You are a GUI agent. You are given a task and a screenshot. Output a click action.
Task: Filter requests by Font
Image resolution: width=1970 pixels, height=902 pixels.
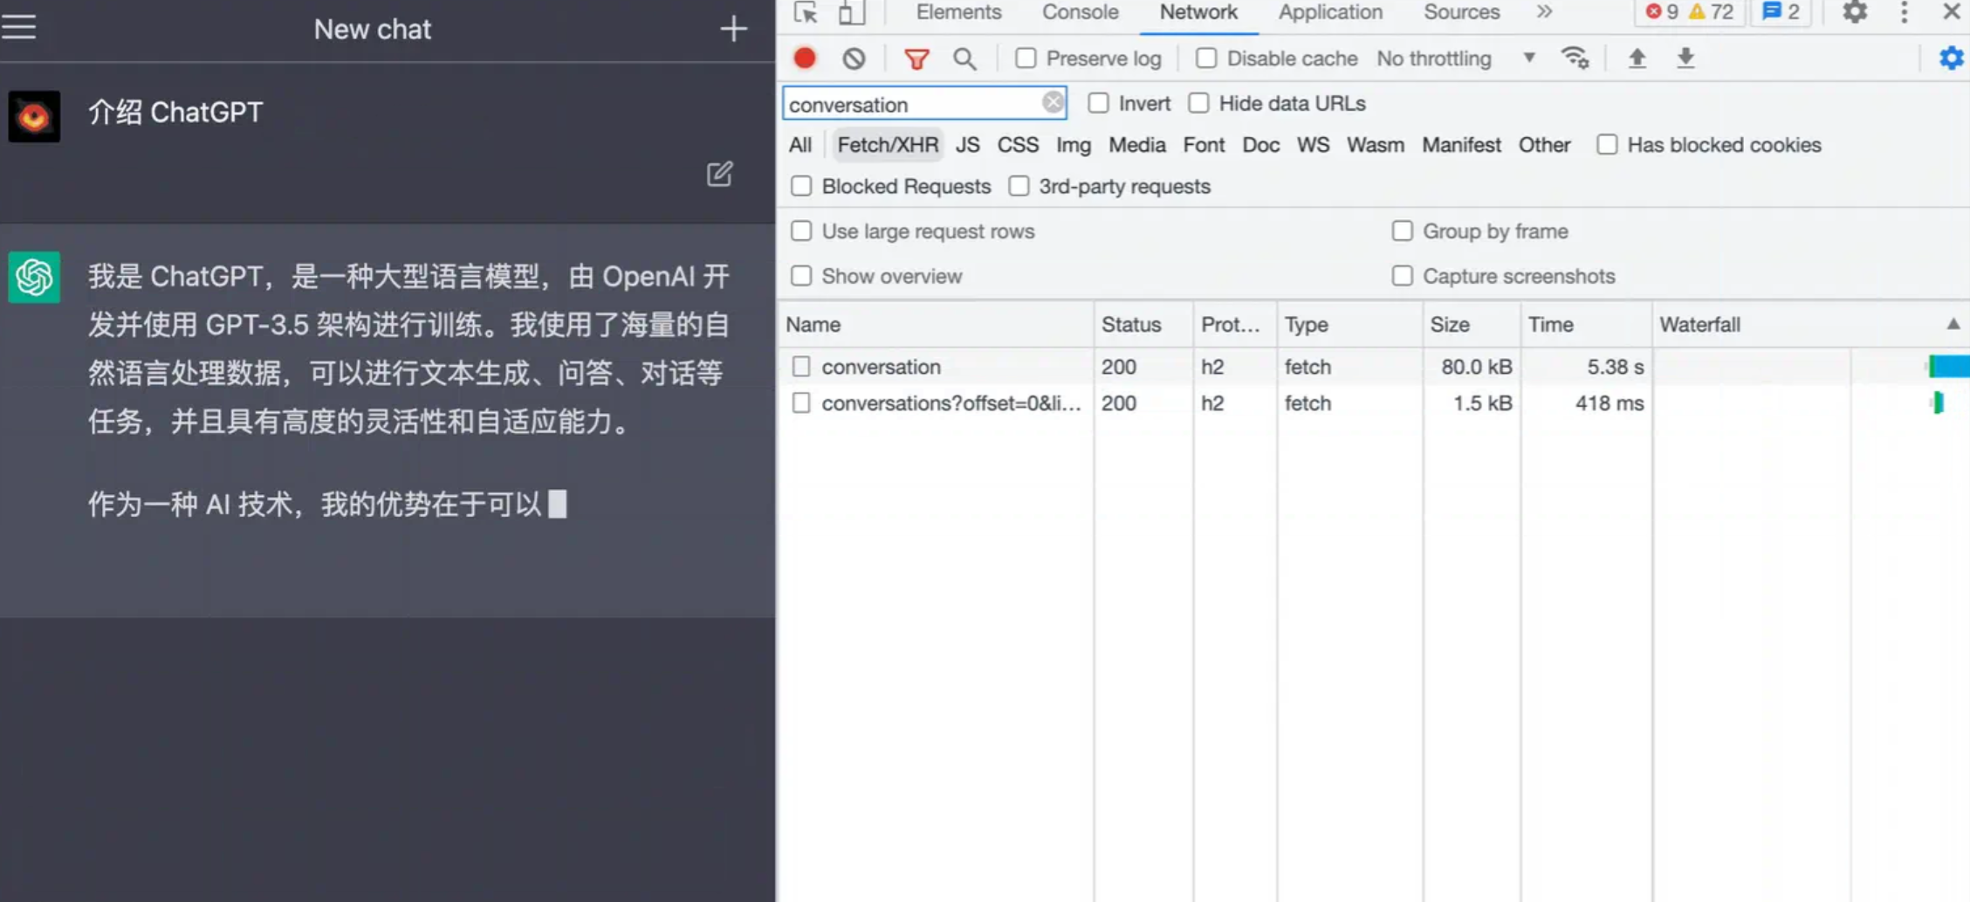(1204, 145)
